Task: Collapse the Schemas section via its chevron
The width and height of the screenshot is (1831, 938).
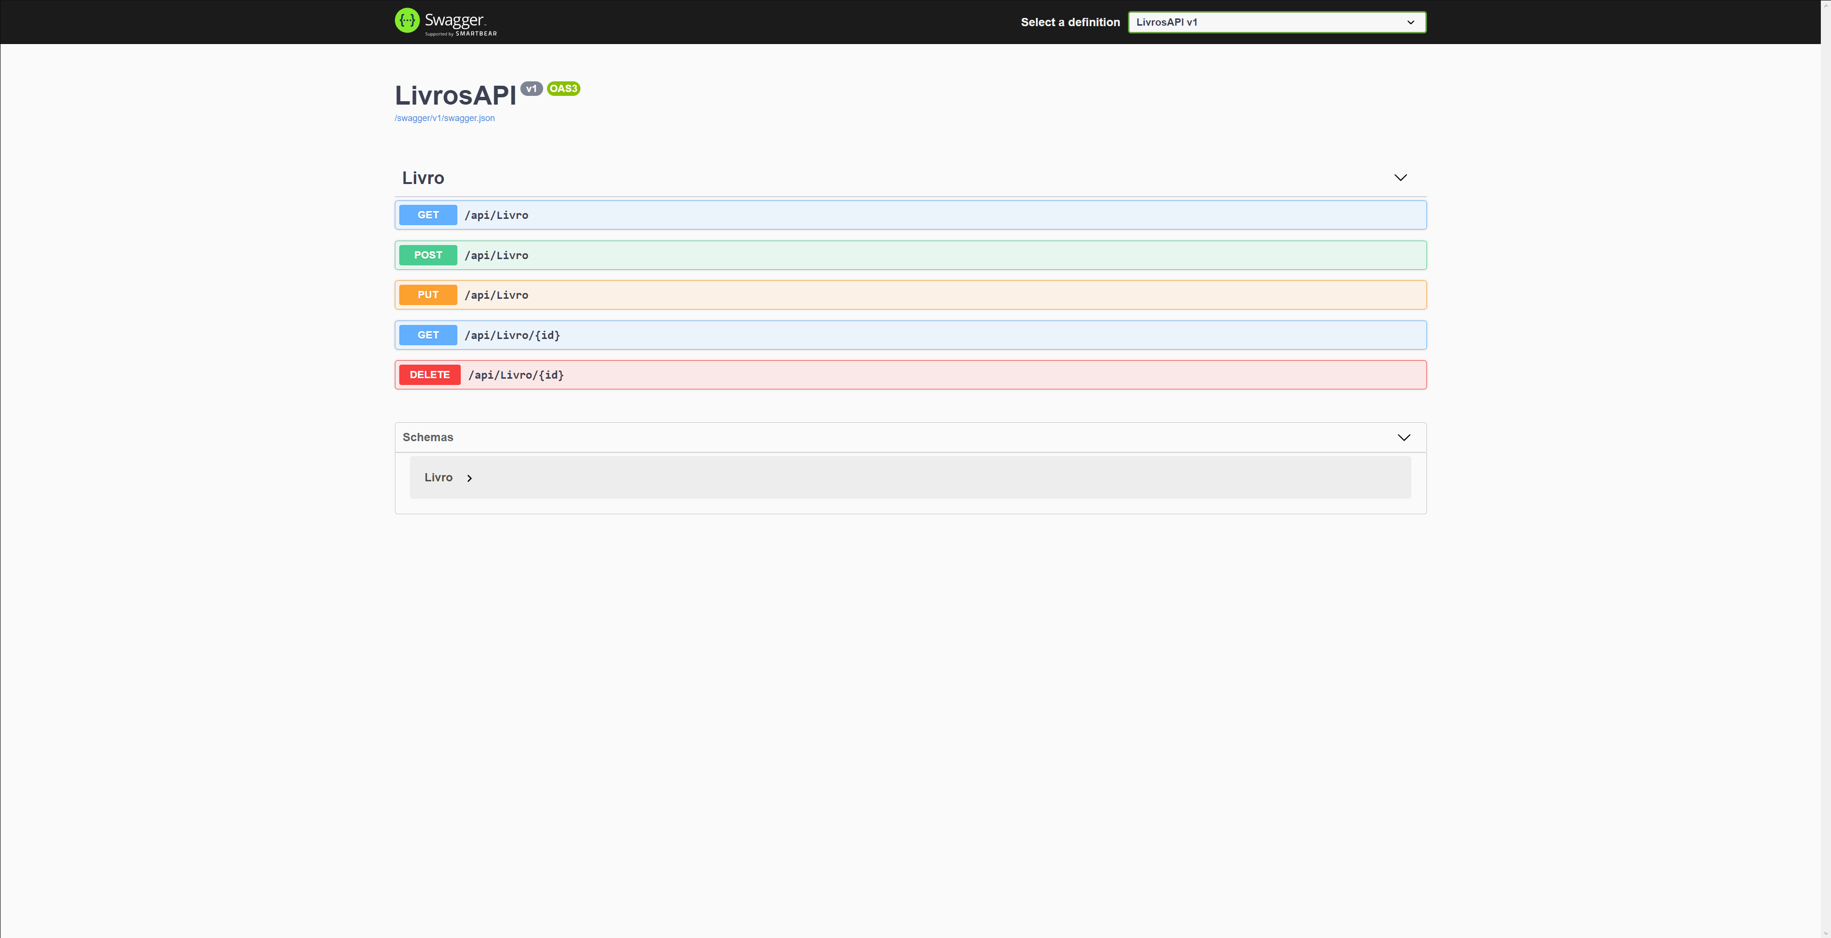Action: click(1404, 437)
